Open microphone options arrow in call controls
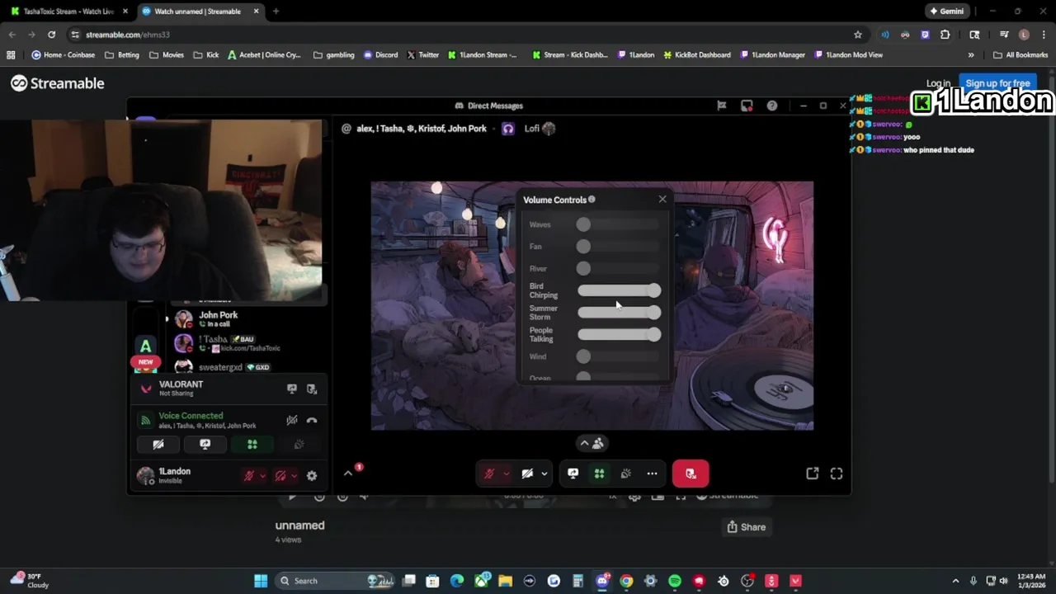The height and width of the screenshot is (594, 1056). tap(506, 474)
